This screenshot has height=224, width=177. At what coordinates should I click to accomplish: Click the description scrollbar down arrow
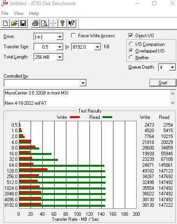click(x=173, y=103)
